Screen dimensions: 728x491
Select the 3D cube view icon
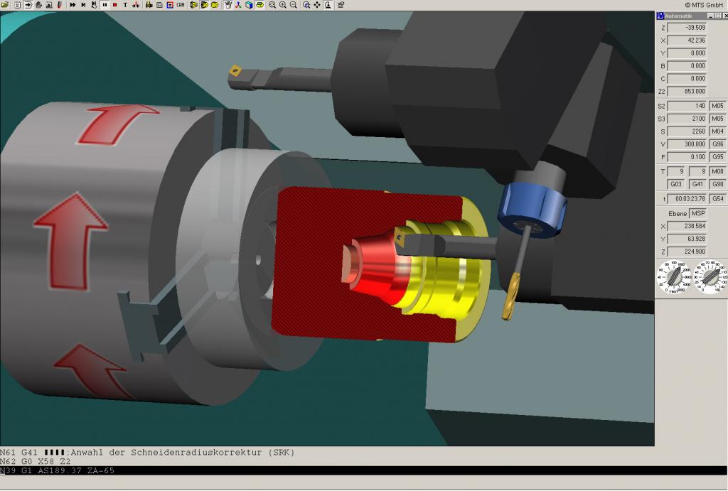coord(249,5)
